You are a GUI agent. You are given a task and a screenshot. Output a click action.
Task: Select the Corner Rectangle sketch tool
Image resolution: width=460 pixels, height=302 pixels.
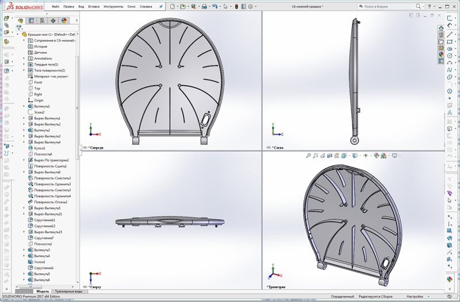(450, 41)
